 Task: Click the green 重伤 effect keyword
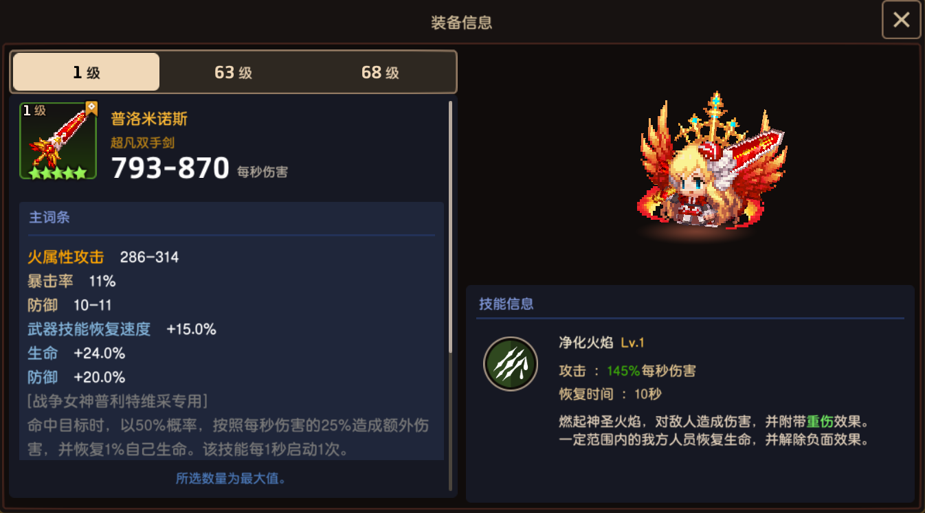coord(820,421)
